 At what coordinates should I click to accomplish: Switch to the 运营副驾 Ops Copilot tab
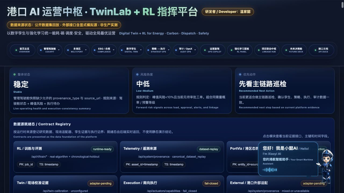coord(213,50)
